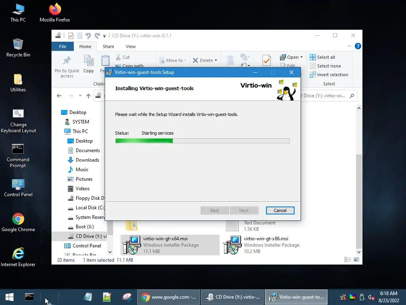
Task: Click the taskbar clock showing 6:18 AM
Action: tap(389, 297)
